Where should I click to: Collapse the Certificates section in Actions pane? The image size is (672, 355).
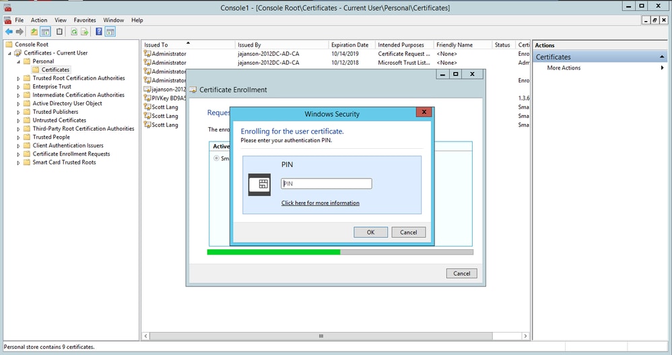coord(662,57)
